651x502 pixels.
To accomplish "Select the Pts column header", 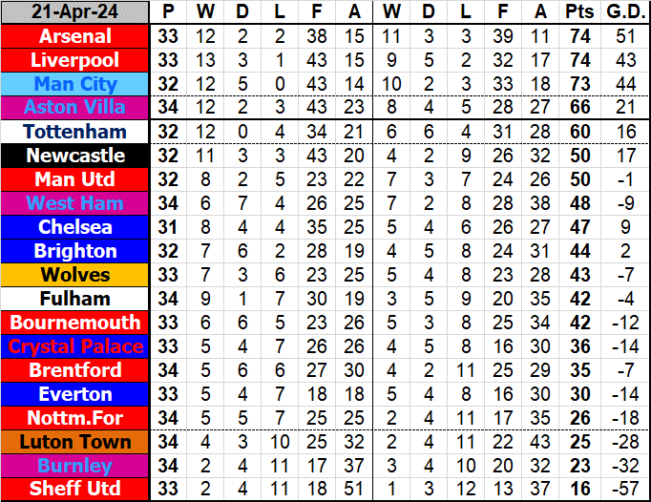I will [x=577, y=12].
